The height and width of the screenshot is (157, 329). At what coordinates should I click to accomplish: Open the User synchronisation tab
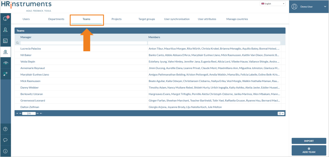[177, 19]
